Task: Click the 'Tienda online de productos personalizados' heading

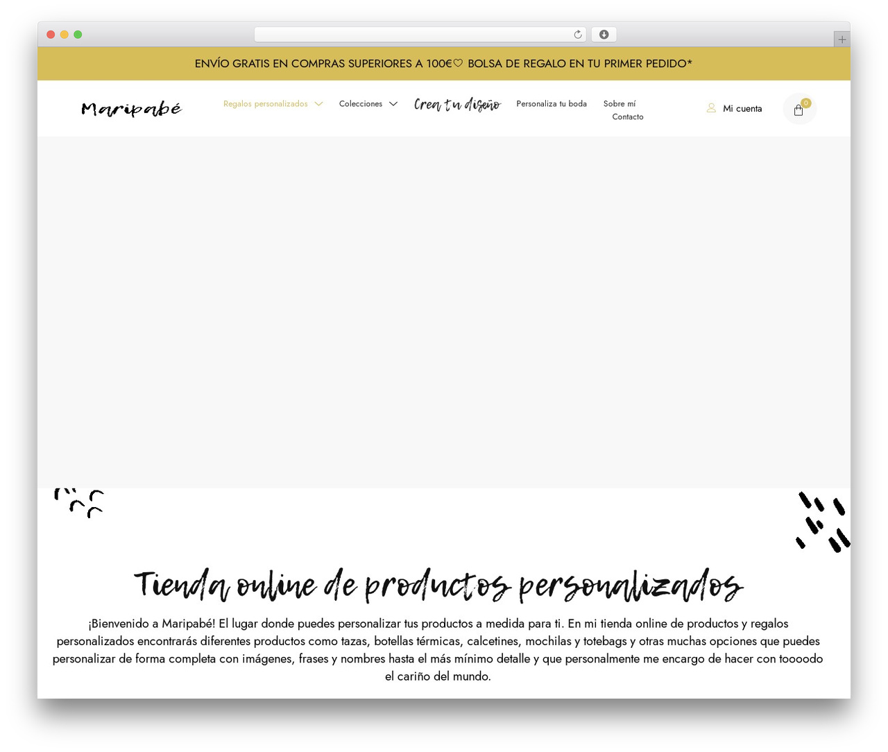Action: 438,586
